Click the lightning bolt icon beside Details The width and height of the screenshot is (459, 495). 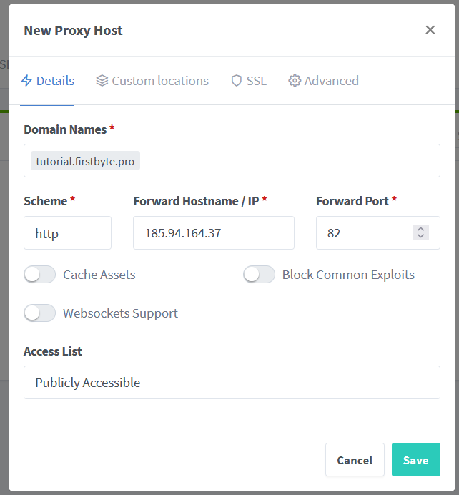point(26,81)
